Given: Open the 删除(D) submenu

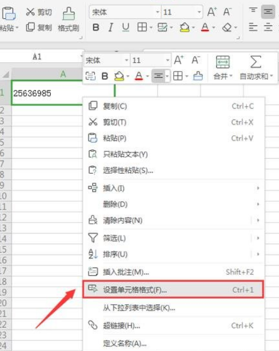Looking at the screenshot, I should coord(174,204).
